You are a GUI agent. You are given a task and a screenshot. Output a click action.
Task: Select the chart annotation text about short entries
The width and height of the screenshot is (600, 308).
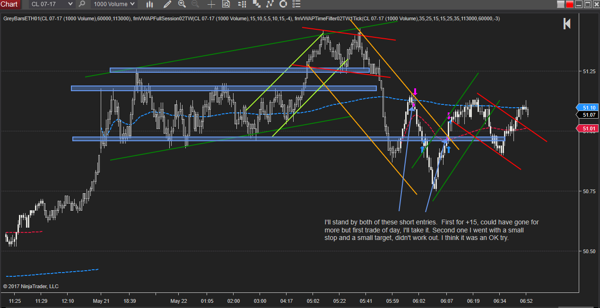[x=431, y=230]
